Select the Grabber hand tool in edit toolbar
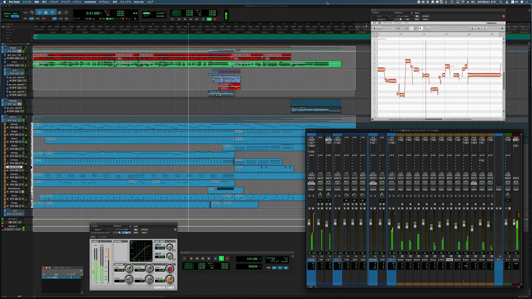The image size is (532, 299). click(x=52, y=12)
